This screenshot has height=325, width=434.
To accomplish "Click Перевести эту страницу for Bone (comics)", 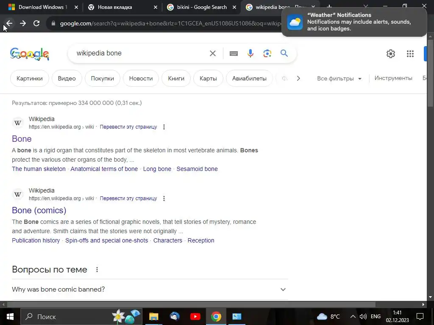I will click(x=128, y=198).
